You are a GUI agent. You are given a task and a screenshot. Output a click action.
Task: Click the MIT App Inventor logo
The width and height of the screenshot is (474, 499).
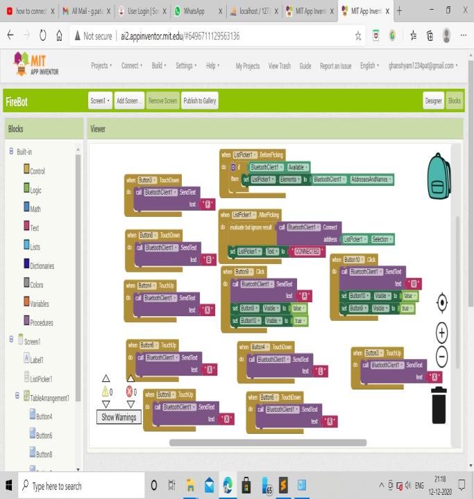[x=35, y=64]
